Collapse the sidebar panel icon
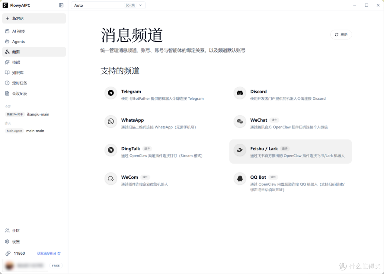The width and height of the screenshot is (384, 274). pyautogui.click(x=61, y=5)
